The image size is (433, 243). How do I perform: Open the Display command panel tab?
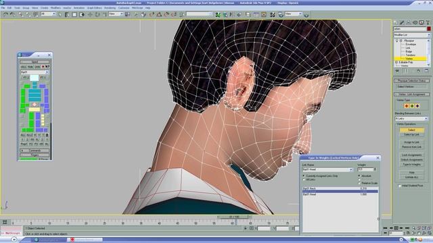(421, 22)
